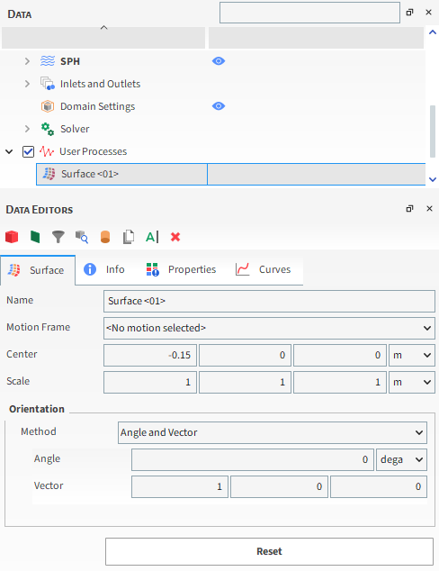This screenshot has height=571, width=439.
Task: Click the Inlets and Outlets icon
Action: [x=48, y=84]
